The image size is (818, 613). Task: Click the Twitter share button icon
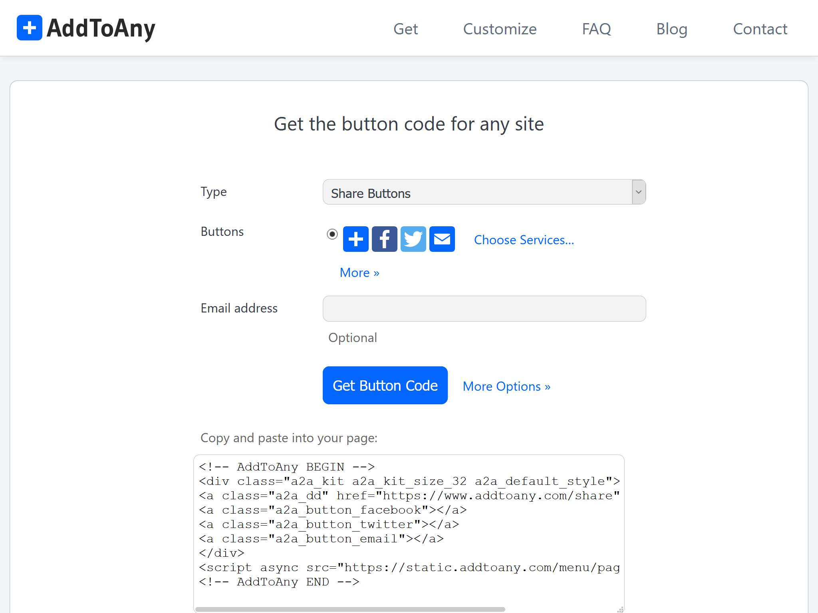pos(413,239)
